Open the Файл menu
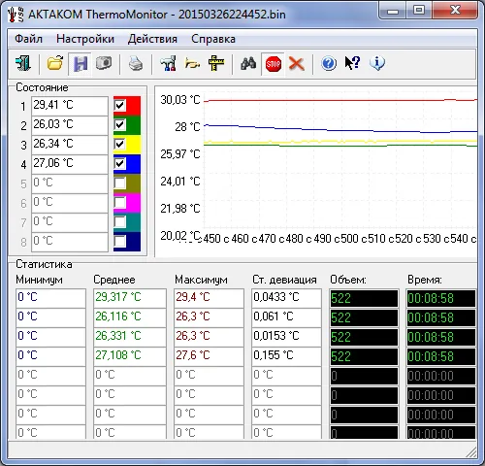The image size is (485, 466). [28, 39]
